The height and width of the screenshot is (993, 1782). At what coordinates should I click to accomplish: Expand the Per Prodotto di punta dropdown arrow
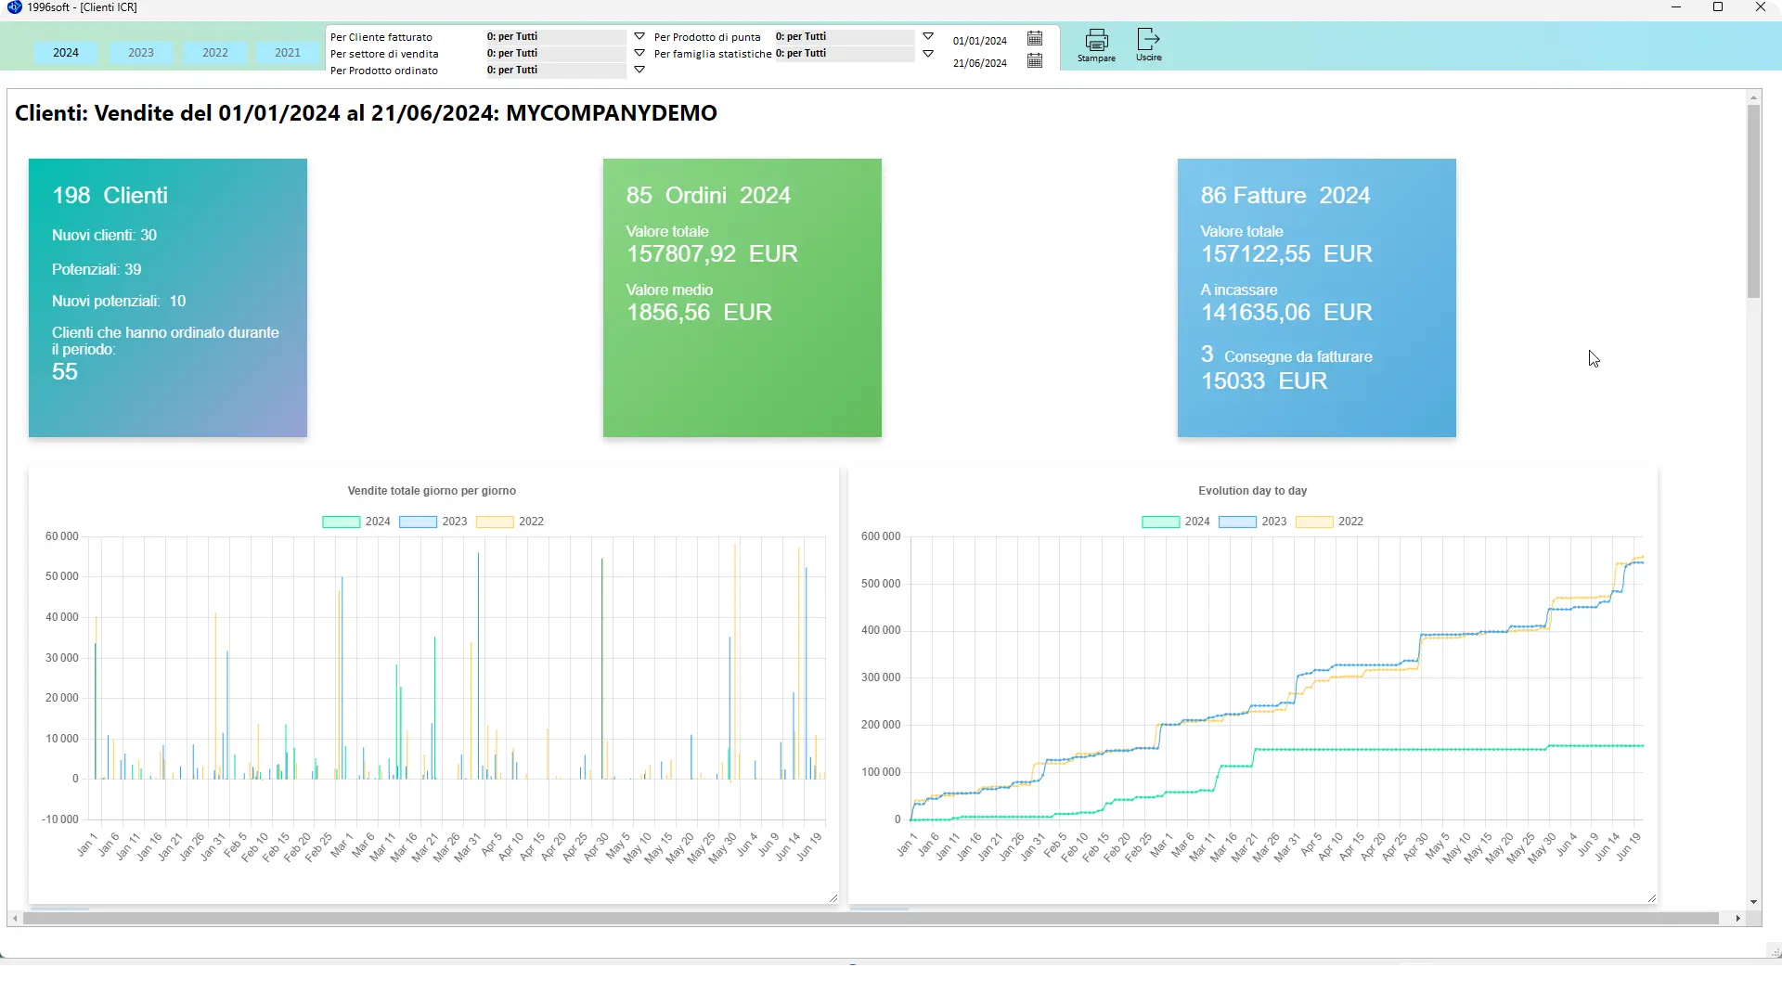[x=928, y=36]
